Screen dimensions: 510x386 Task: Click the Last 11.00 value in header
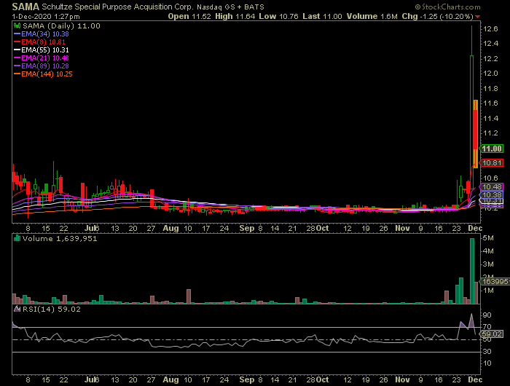point(322,16)
